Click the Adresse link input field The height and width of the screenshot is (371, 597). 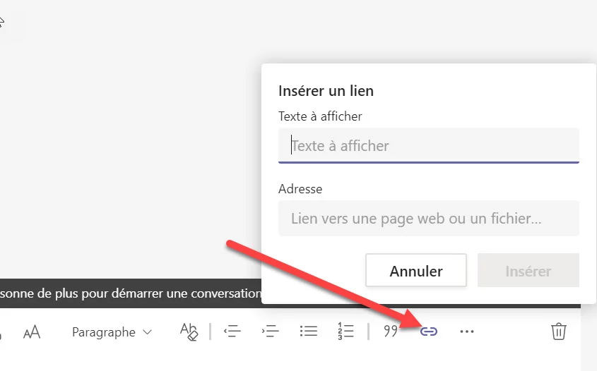pyautogui.click(x=429, y=219)
